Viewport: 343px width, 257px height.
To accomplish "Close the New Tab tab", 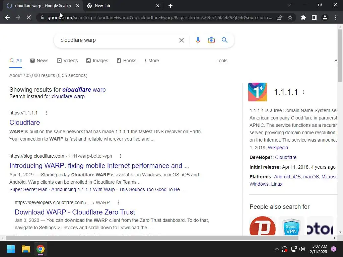I will (x=158, y=6).
